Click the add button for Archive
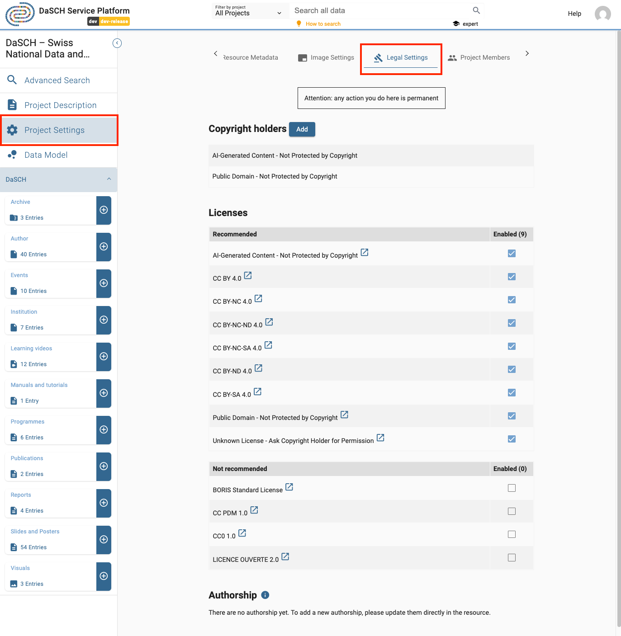This screenshot has height=636, width=621. pos(104,210)
